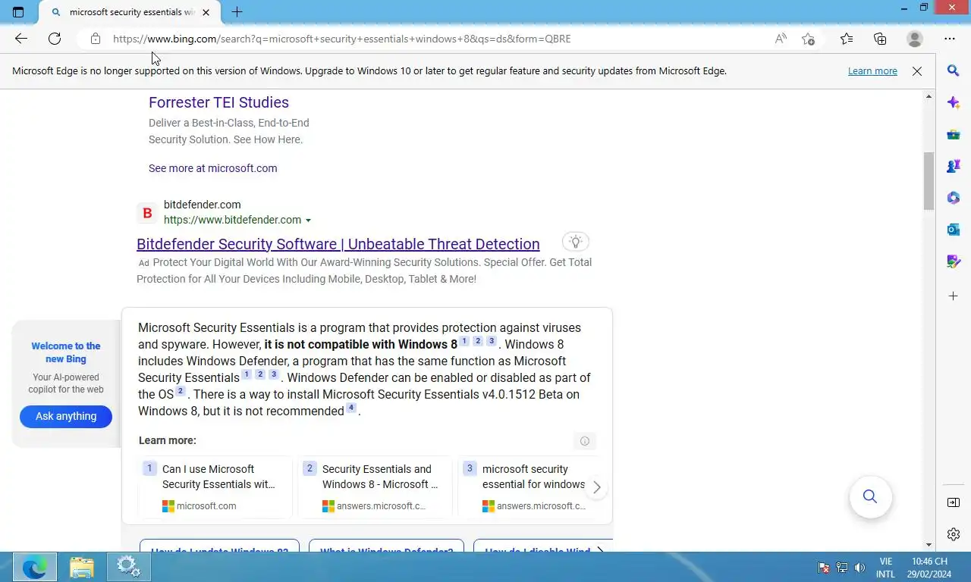
Task: Open the user profile icon
Action: [x=915, y=39]
